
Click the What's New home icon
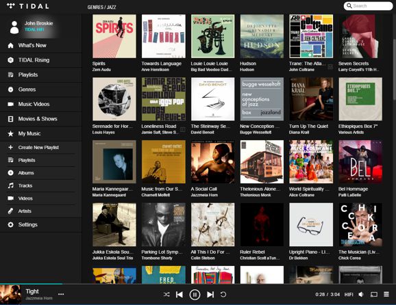(x=10, y=45)
